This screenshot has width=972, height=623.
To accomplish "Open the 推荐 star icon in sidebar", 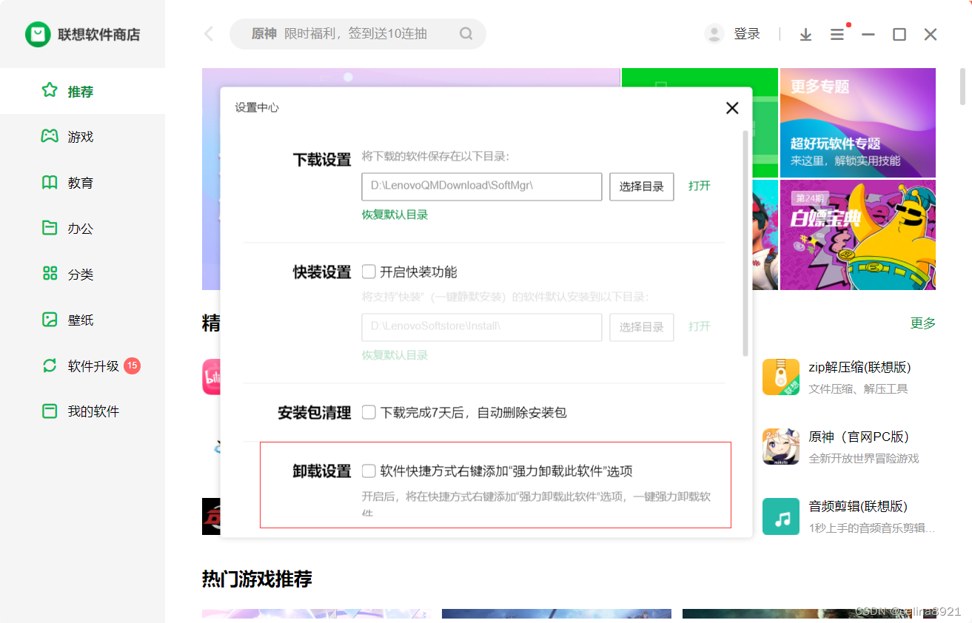I will (x=50, y=90).
